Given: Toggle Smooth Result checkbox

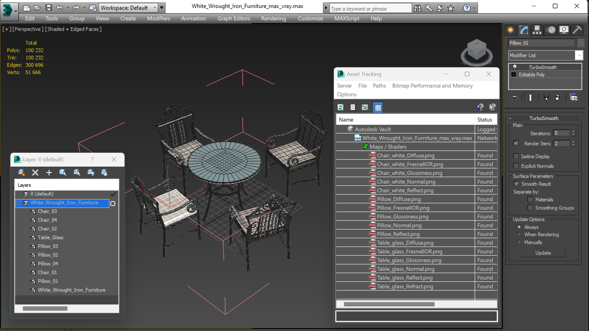Looking at the screenshot, I should [x=516, y=184].
